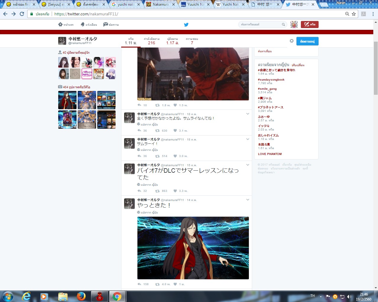The width and height of the screenshot is (378, 302).
Task: Open notifications (แจ้งเตือน) menu item
Action: pos(89,25)
